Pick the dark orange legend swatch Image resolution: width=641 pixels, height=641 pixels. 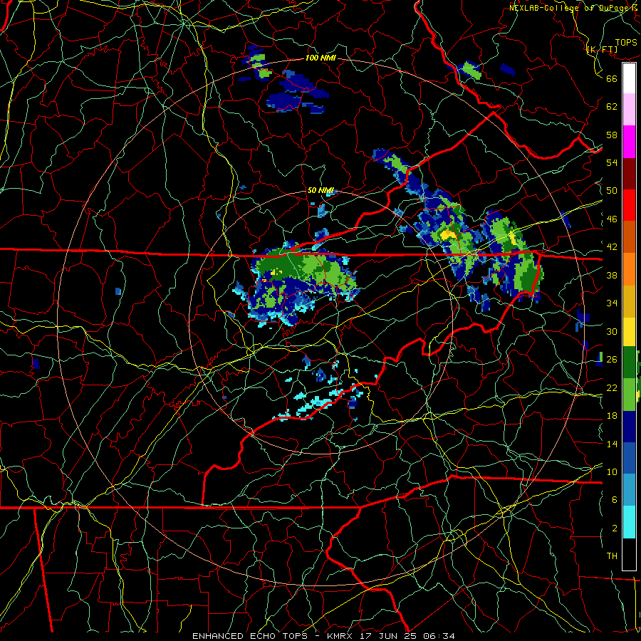629,236
